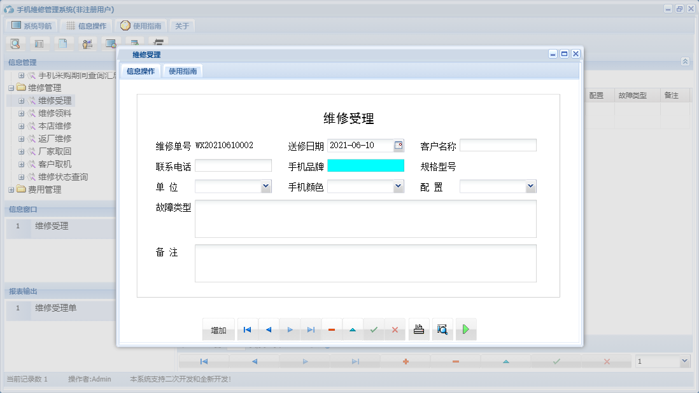This screenshot has height=393, width=699.
Task: Click the red minus delete icon in dialog
Action: point(332,330)
